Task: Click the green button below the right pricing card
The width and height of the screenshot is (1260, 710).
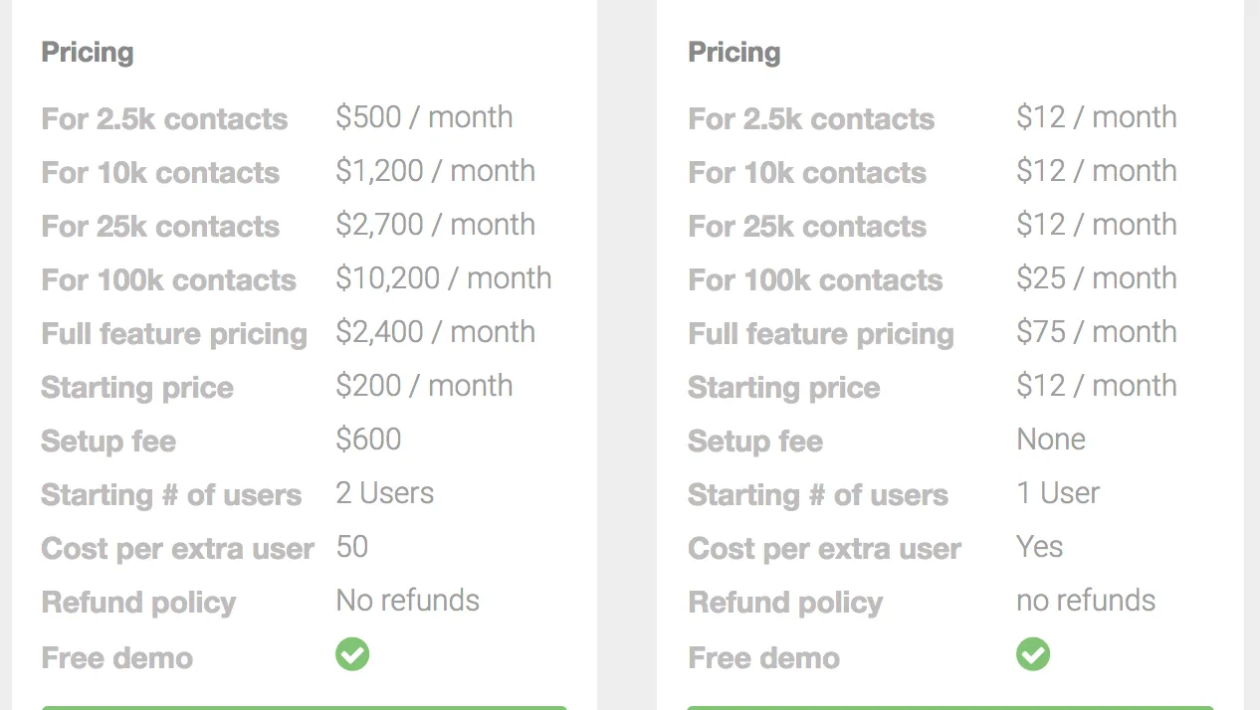Action: [950, 707]
